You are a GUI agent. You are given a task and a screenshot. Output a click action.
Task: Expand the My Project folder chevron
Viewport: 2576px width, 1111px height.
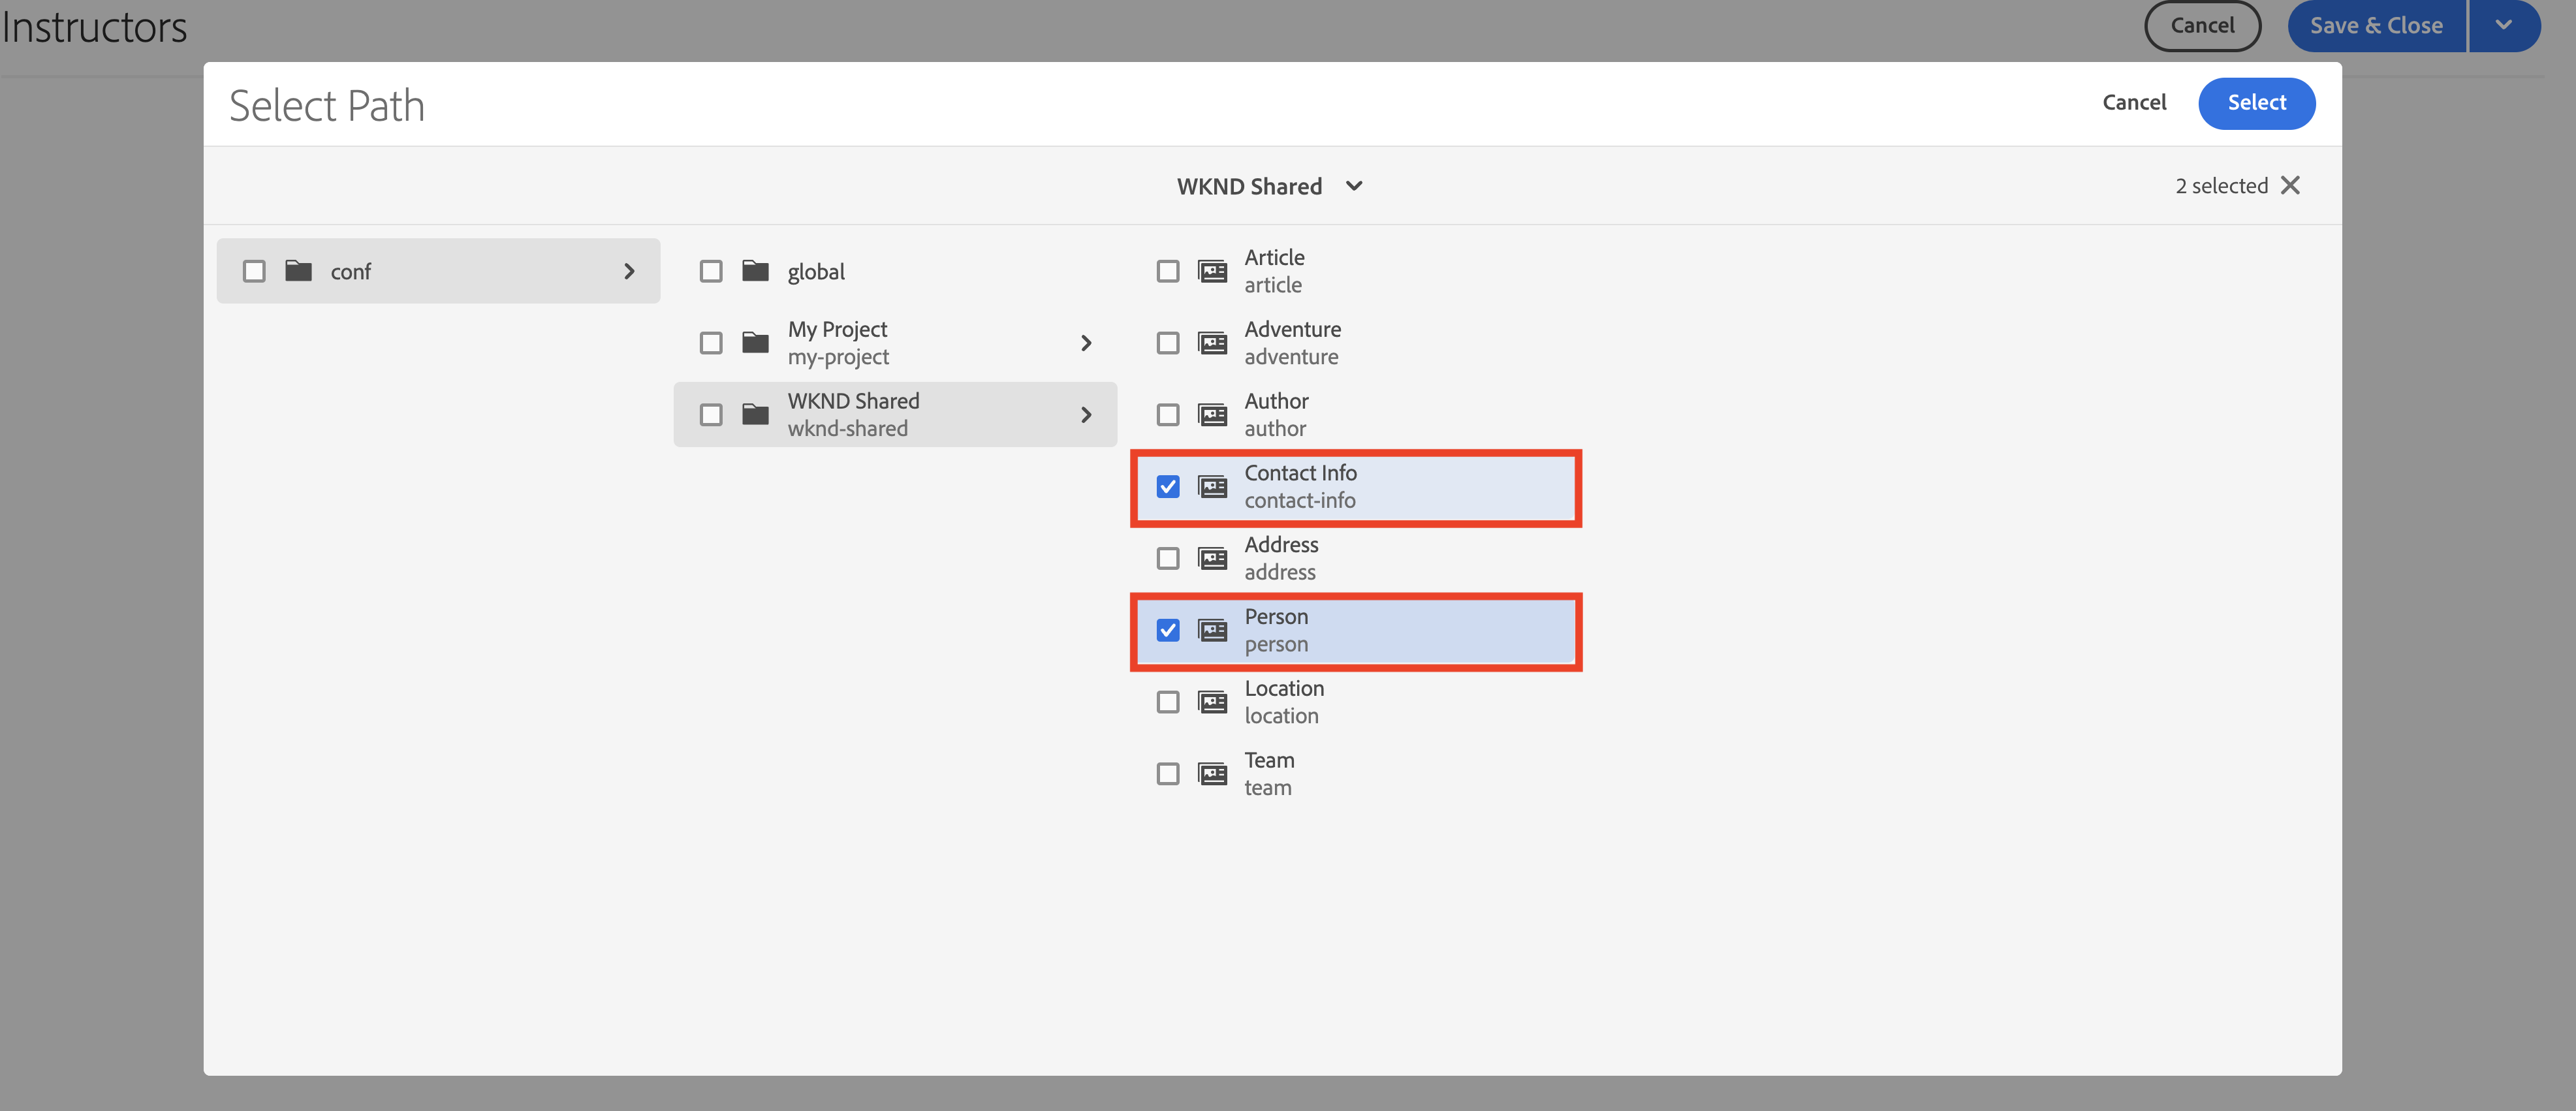pos(1086,343)
